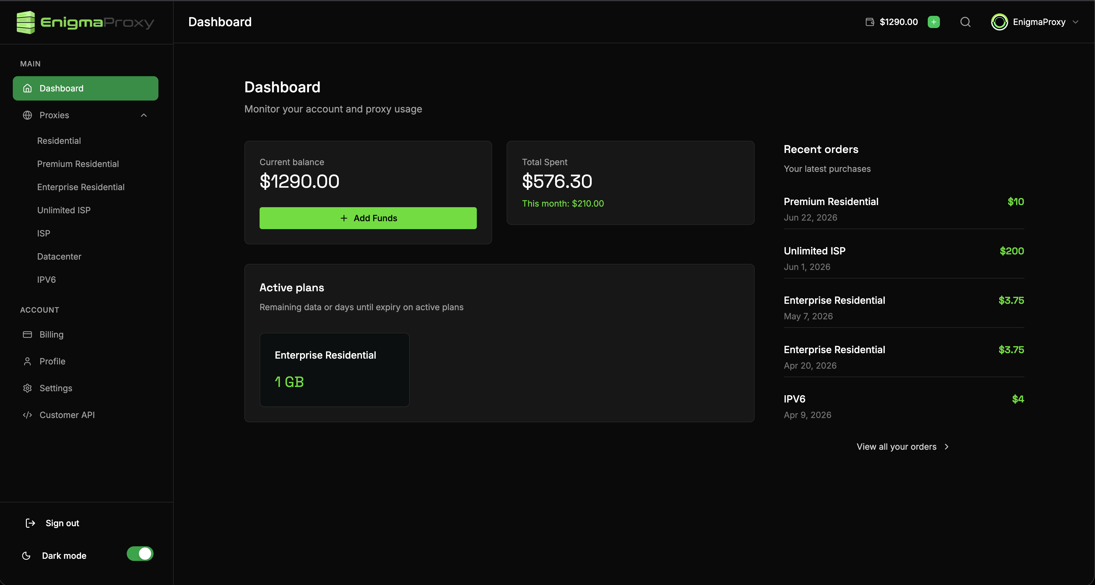Click the Unlimited ISP recent order
1095x585 pixels.
click(x=904, y=258)
